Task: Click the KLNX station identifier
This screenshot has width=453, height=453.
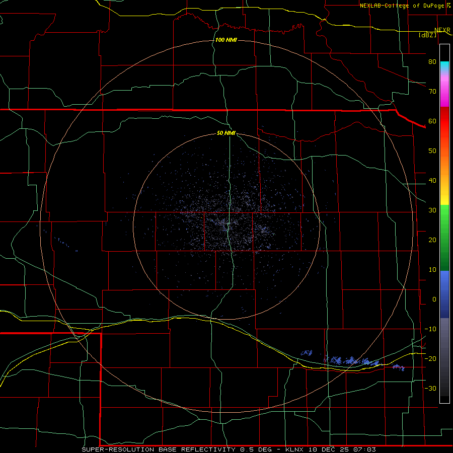Action: (295, 449)
